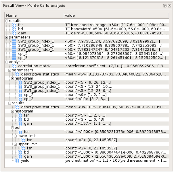Click the dataset icon beside 'TE bandwidth' bd
Image resolution: width=174 pixels, height=172 pixels.
click(x=14, y=29)
